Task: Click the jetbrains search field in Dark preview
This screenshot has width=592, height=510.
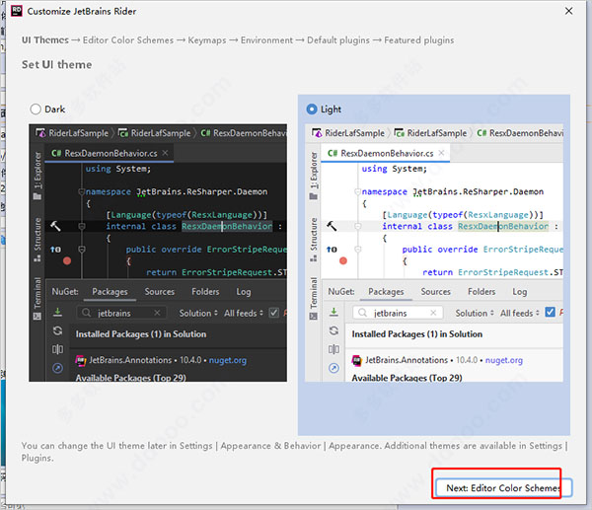Action: click(120, 313)
